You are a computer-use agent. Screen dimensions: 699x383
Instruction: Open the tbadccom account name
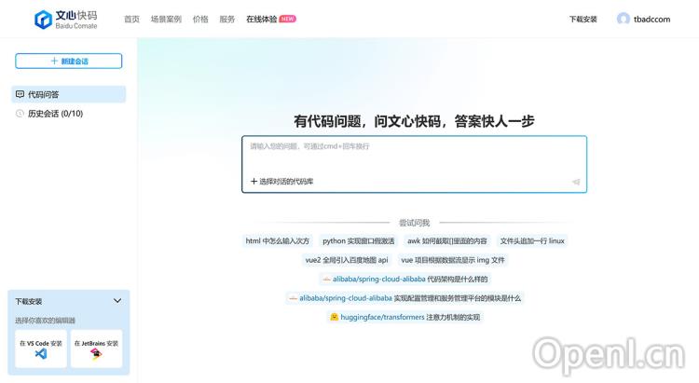click(651, 20)
